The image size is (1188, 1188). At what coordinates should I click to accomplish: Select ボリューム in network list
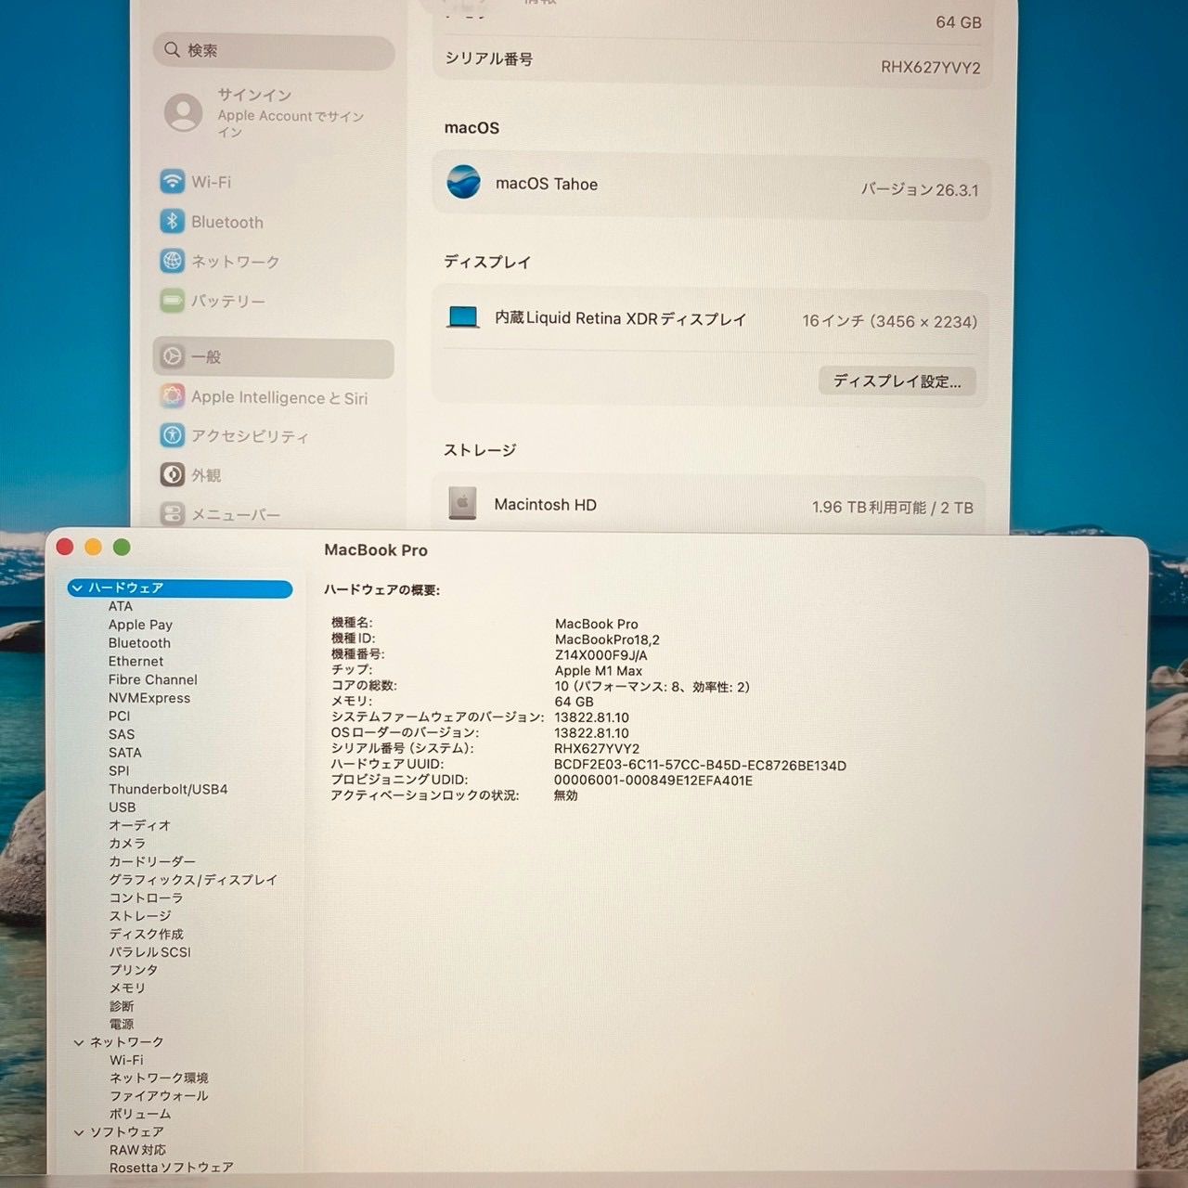140,1114
